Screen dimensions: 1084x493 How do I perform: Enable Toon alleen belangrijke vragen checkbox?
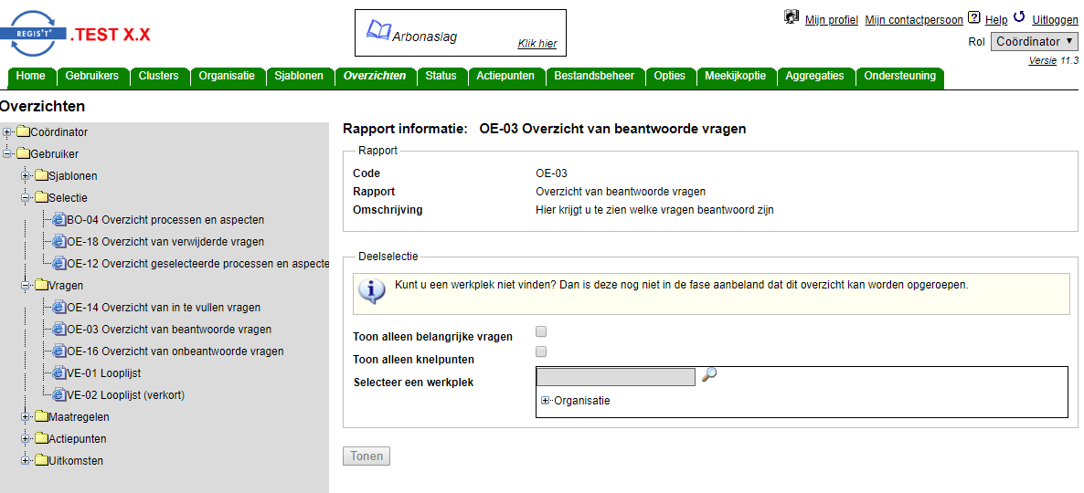541,331
